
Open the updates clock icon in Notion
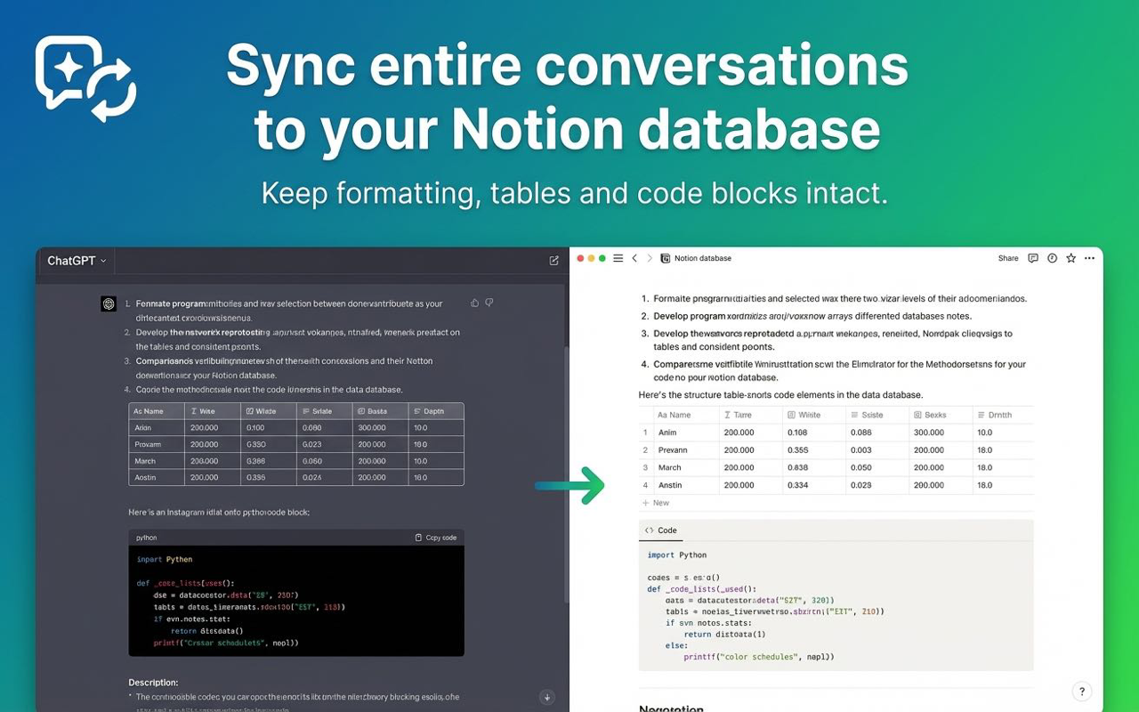pos(1052,258)
